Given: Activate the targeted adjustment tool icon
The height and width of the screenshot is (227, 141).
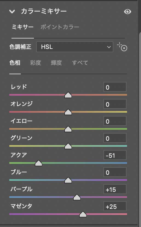Looking at the screenshot, I should (122, 47).
